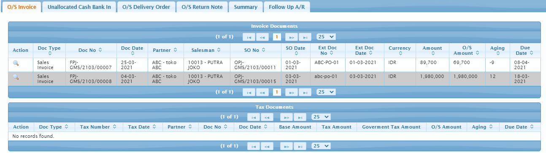Open rows-per-page dropdown in top Invoice paginator

coord(326,37)
